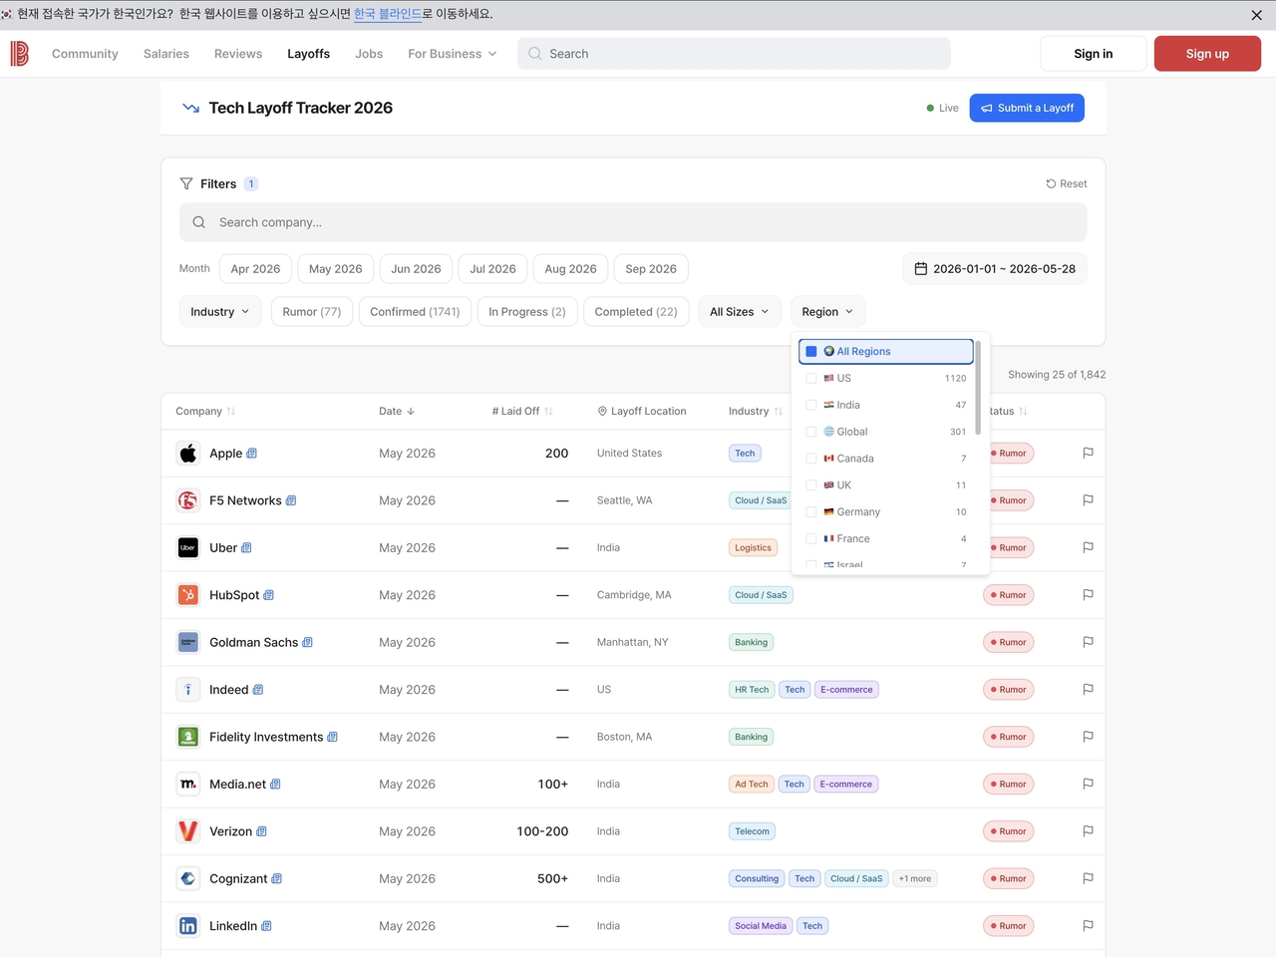Reset all filters
The width and height of the screenshot is (1276, 957).
click(1067, 184)
